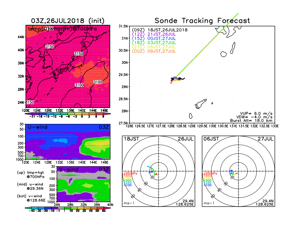Image resolution: width=293 pixels, height=227 pixels.
Task: Click the '@128.66E' longitude note
Action: (36, 200)
